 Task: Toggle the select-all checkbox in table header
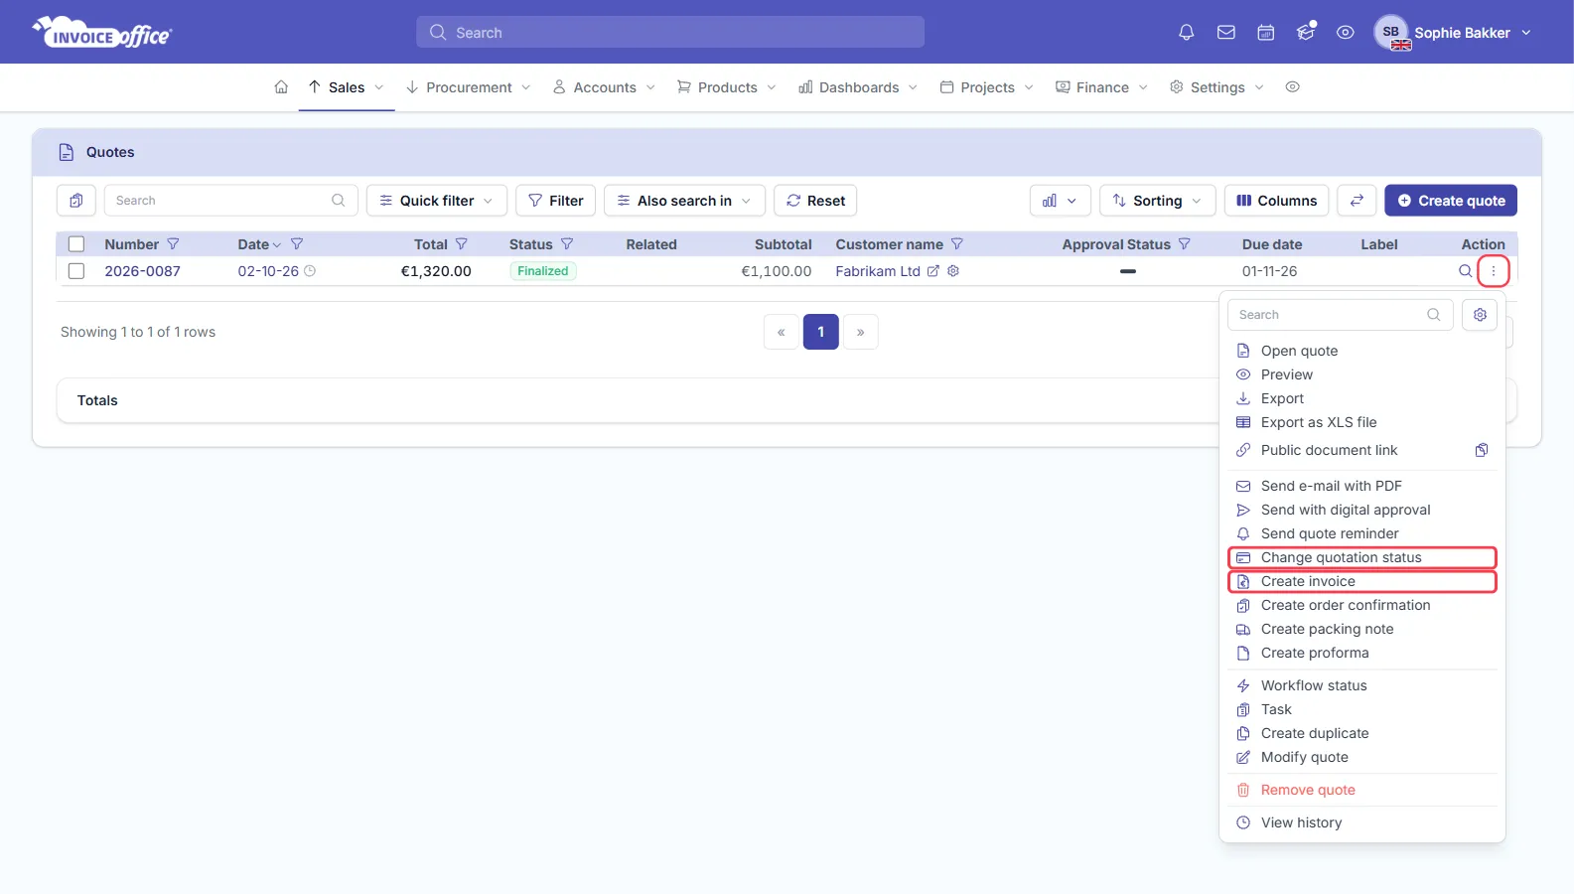point(76,244)
